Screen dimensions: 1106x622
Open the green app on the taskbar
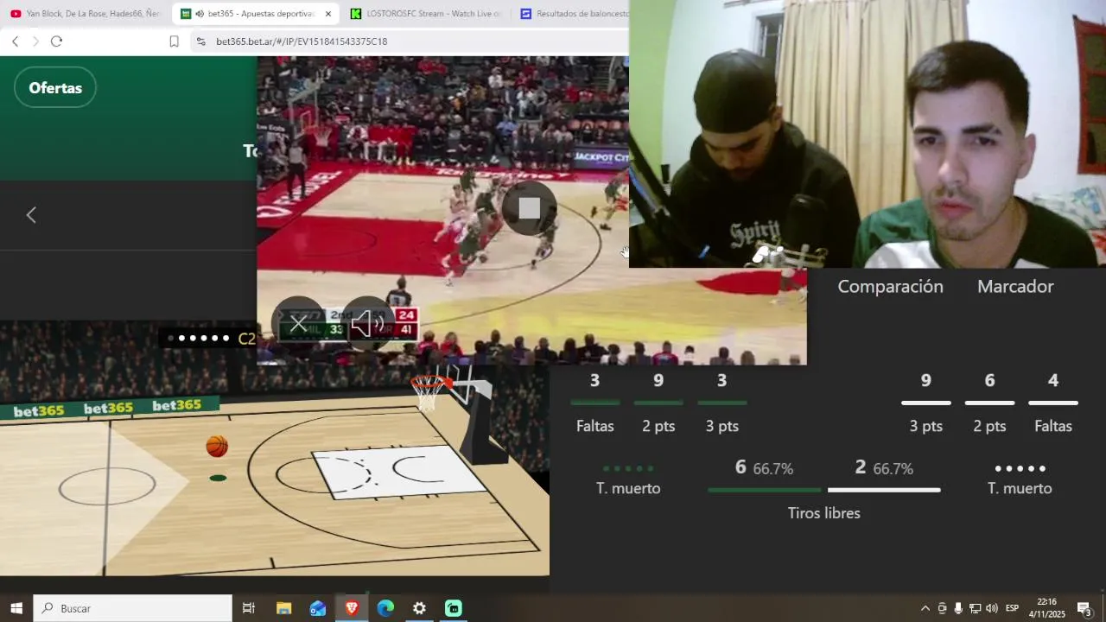pos(454,608)
